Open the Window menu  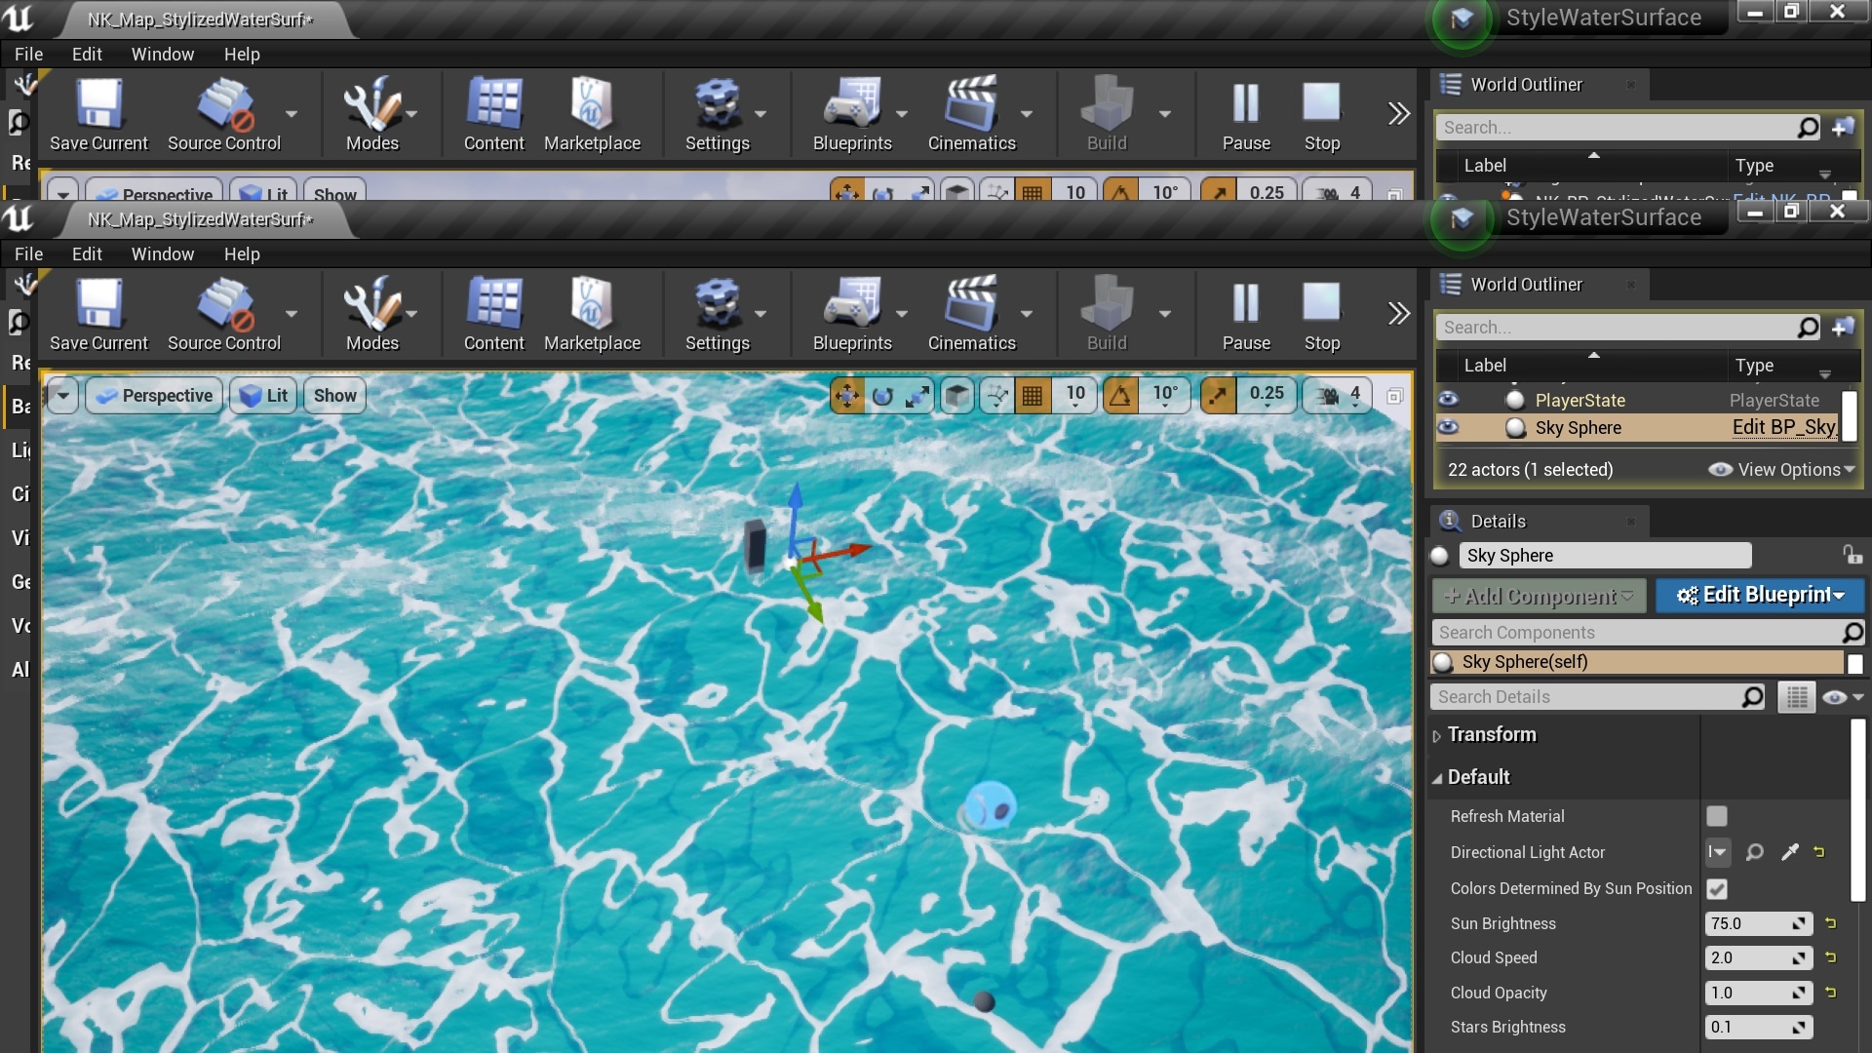[x=163, y=253]
